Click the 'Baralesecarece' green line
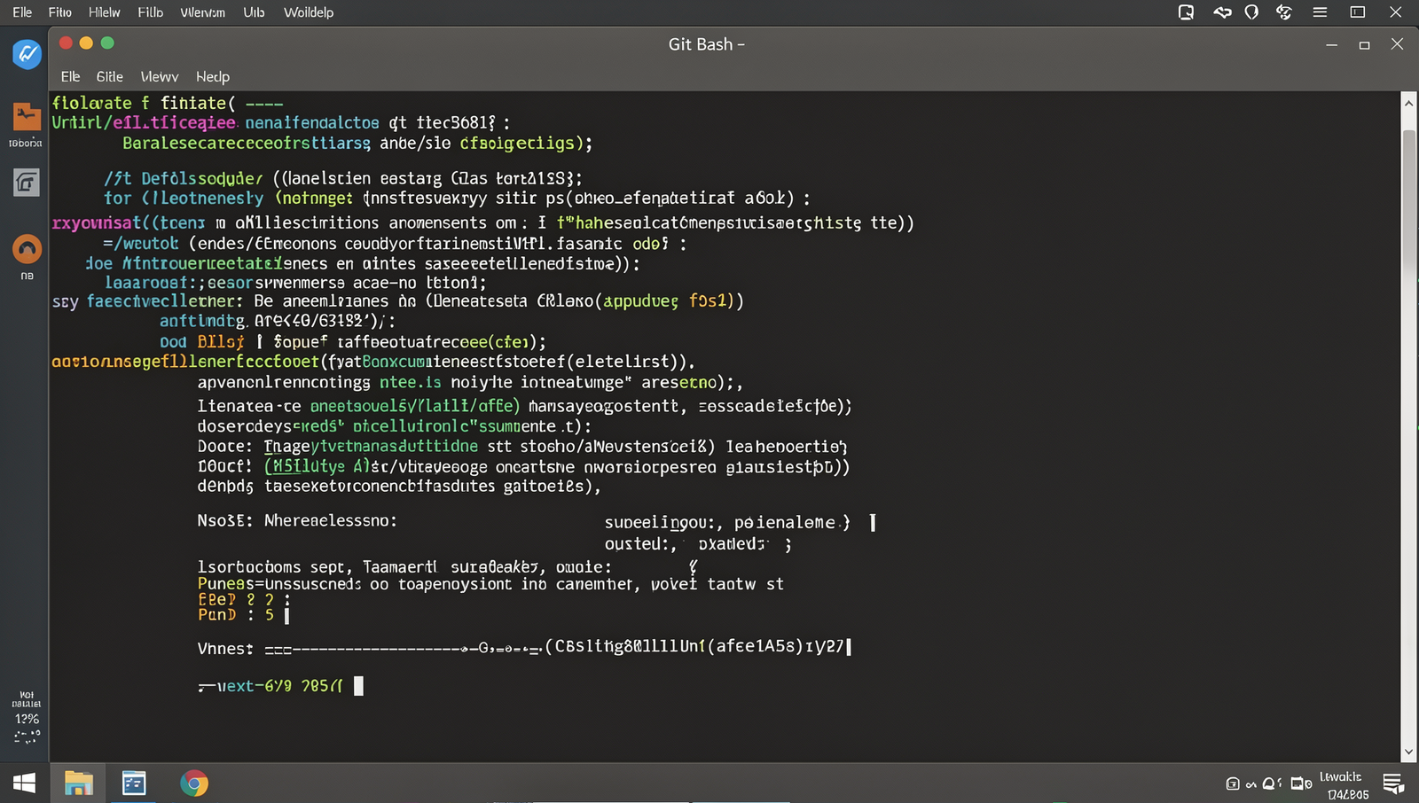 click(x=357, y=143)
